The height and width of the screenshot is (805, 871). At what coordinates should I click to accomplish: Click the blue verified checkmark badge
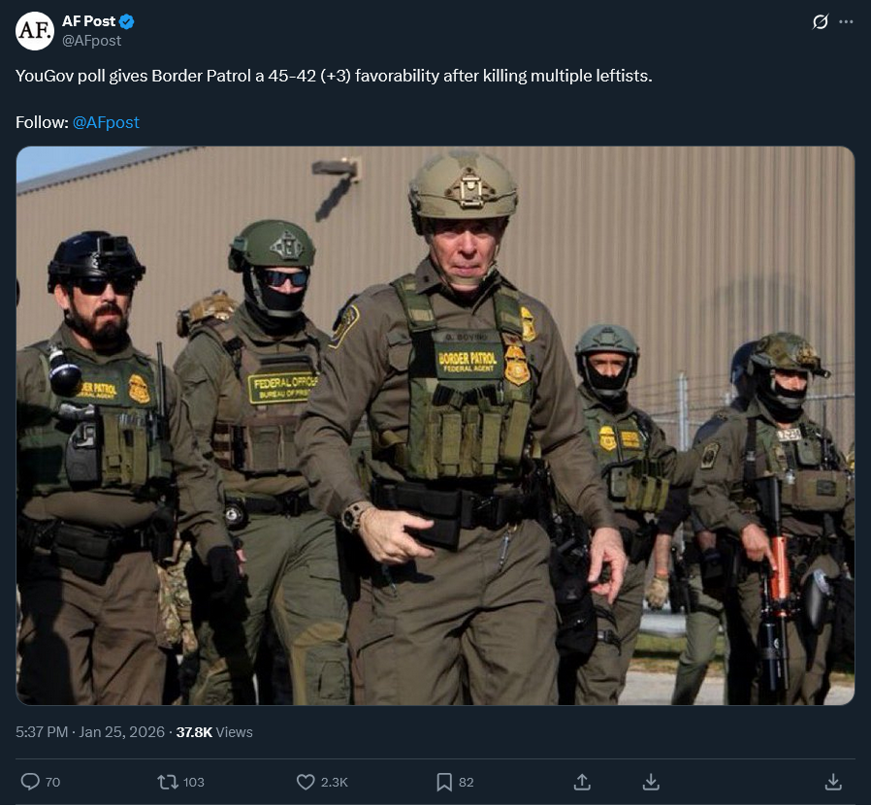pyautogui.click(x=127, y=21)
